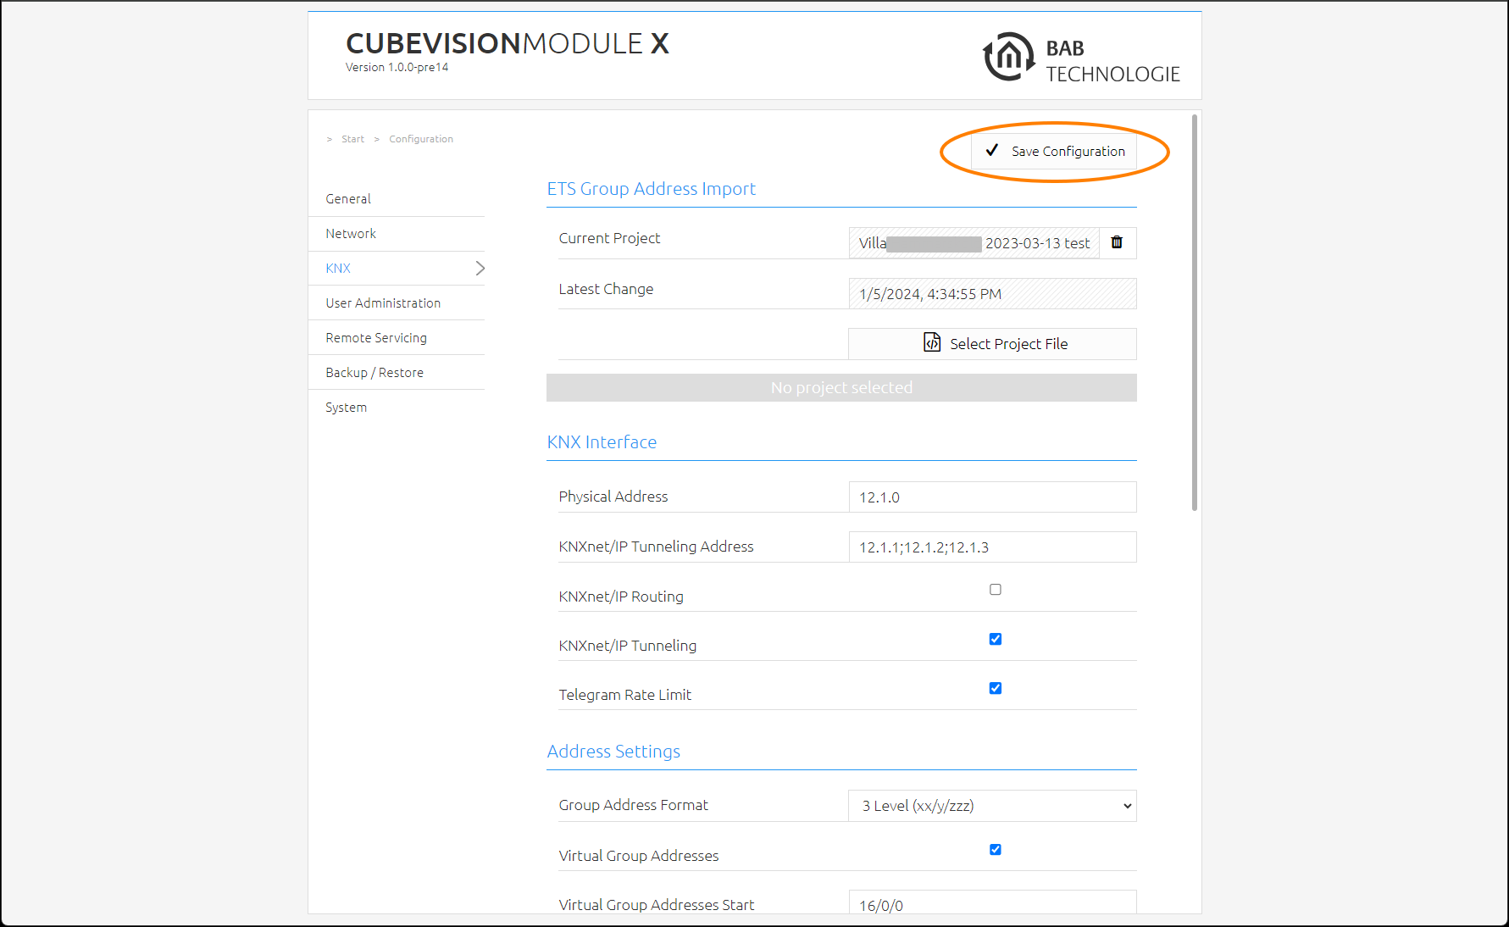Focus the KNXnet/IP Tunneling Address field
1509x927 pixels.
pos(992,547)
